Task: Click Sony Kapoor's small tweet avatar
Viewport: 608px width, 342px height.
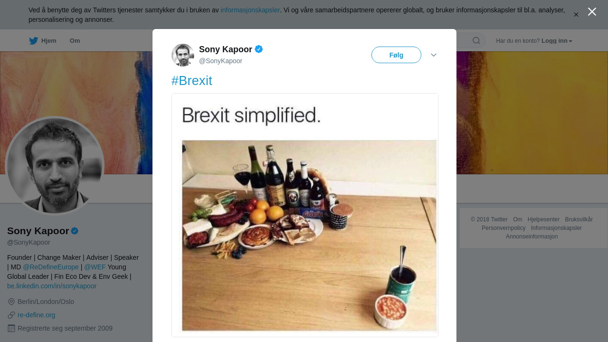Action: pos(183,55)
